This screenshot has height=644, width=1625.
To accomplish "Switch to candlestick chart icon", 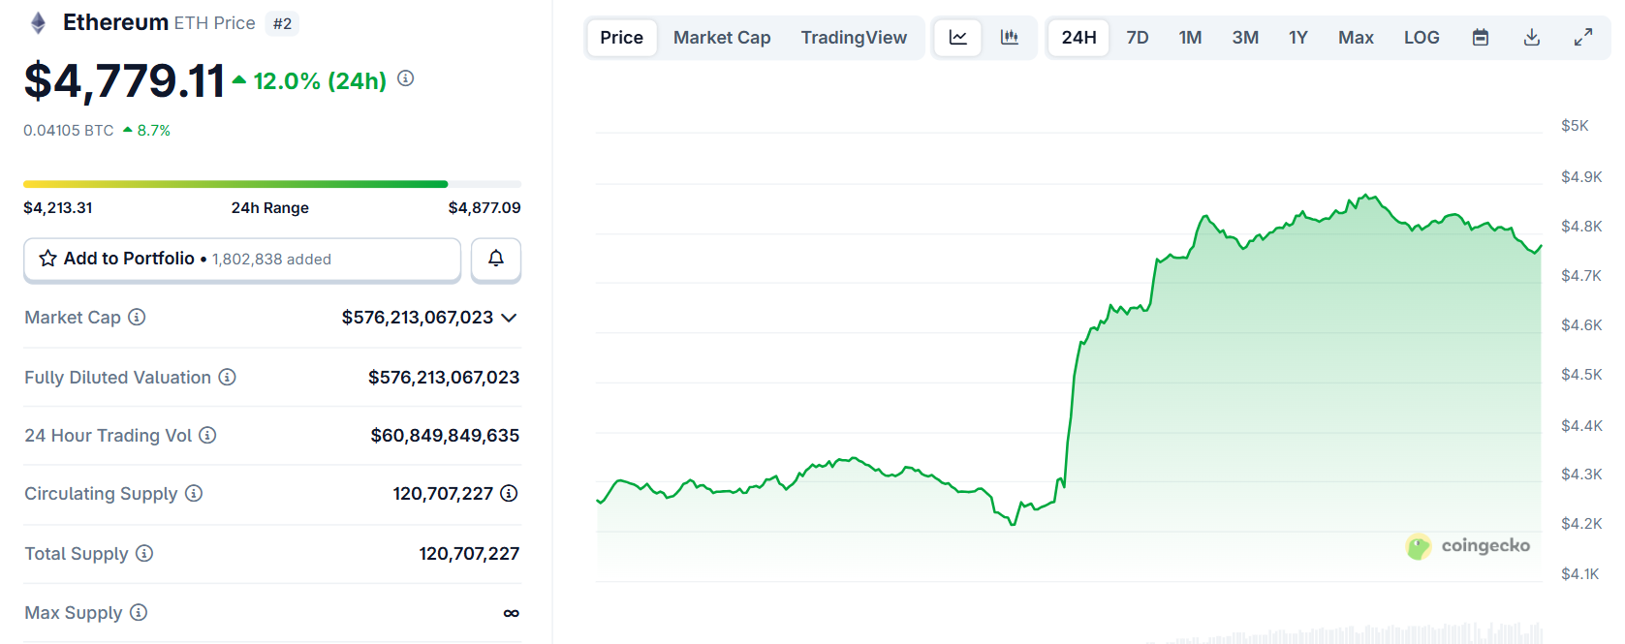I will (1010, 38).
